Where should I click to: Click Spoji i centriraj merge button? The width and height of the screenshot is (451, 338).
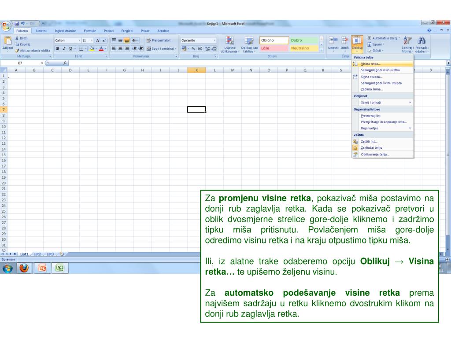pos(161,48)
